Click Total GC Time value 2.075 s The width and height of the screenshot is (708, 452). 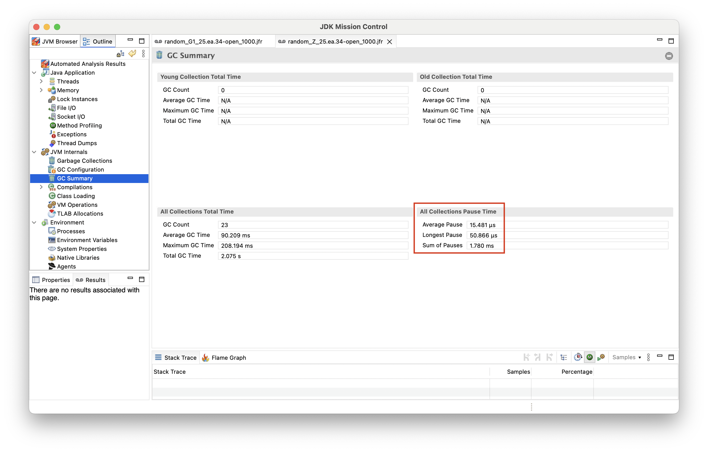coord(313,256)
